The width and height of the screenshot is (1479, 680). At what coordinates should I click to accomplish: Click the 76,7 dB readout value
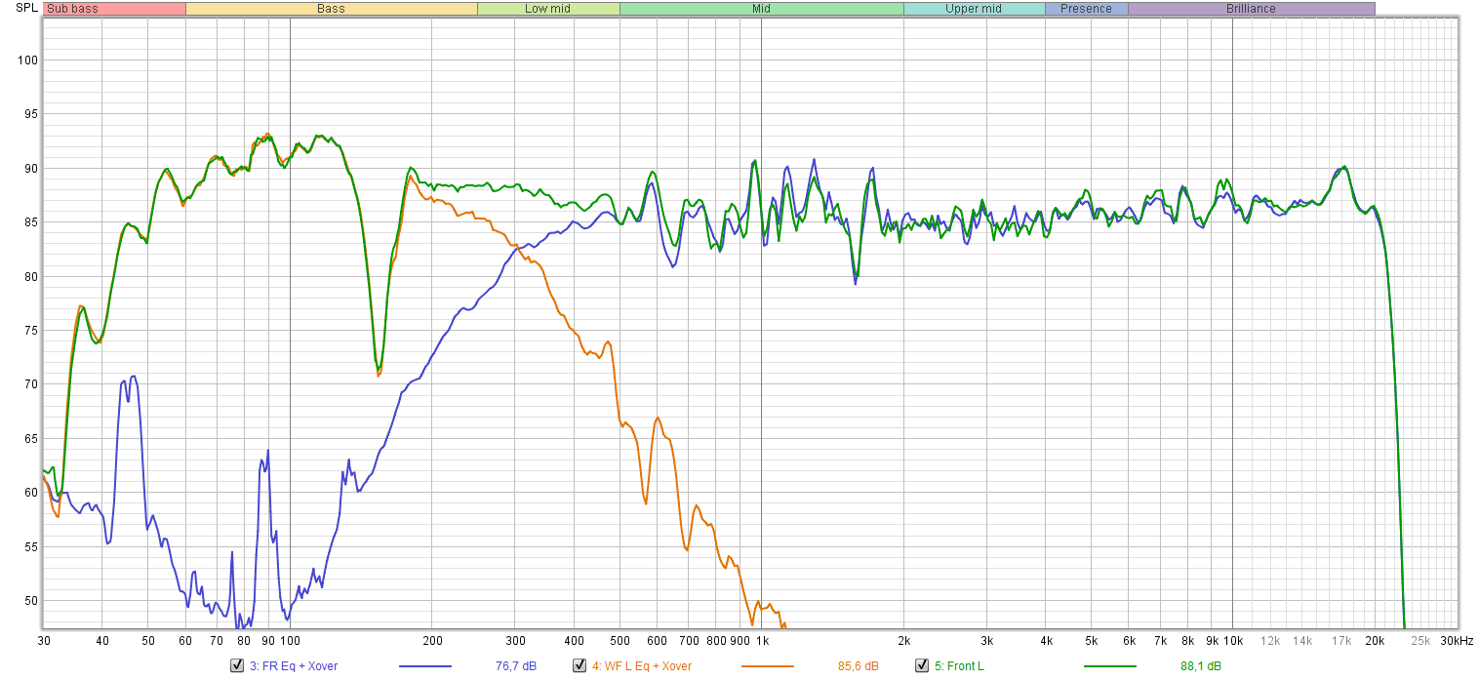pos(516,666)
